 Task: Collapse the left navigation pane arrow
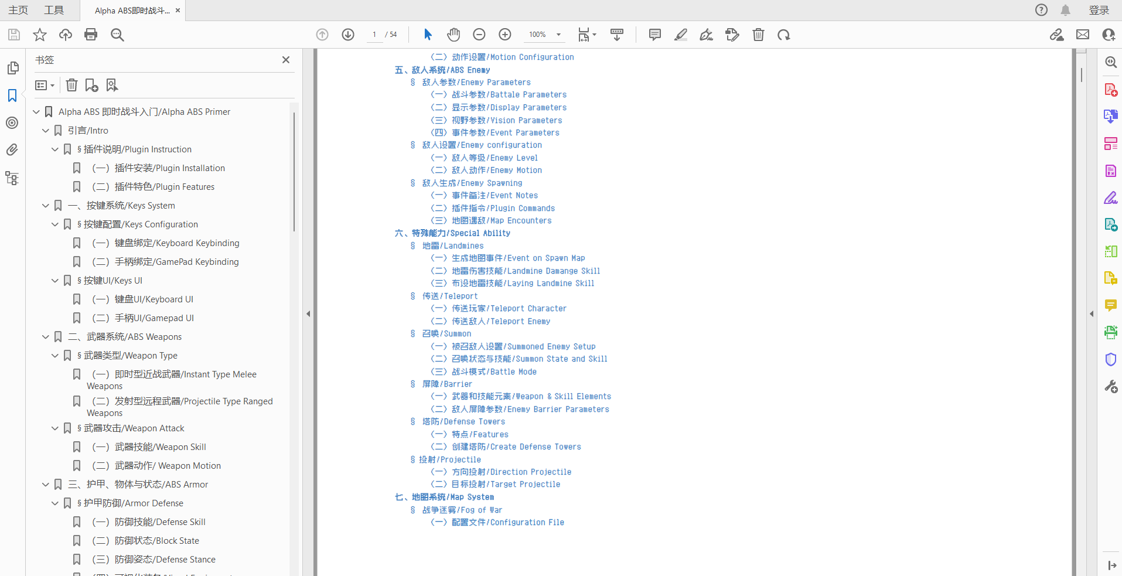308,313
